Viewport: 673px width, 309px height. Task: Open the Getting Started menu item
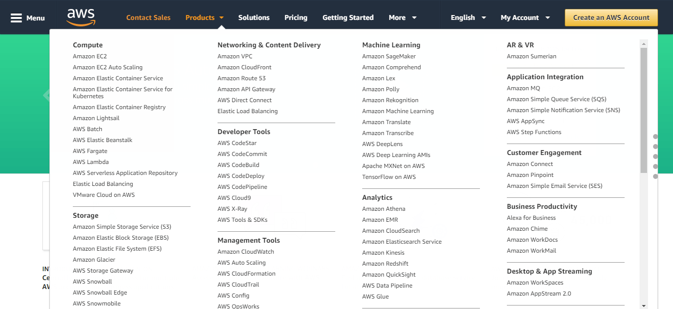348,17
